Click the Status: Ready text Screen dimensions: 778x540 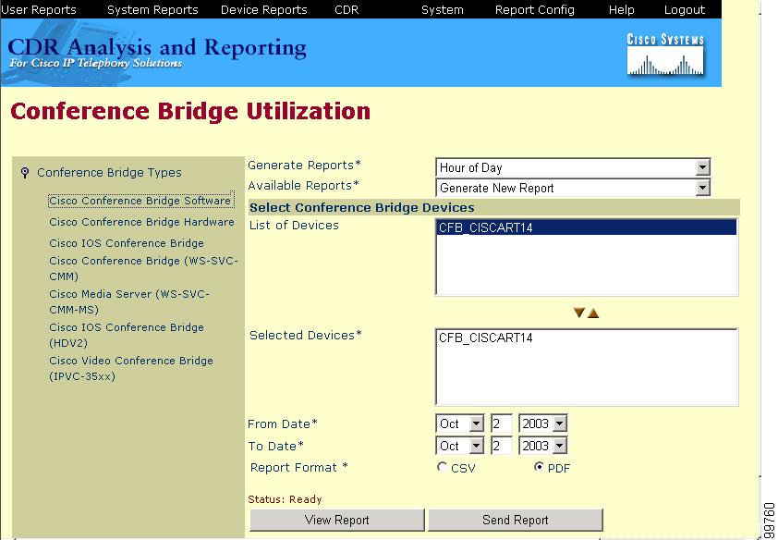285,499
